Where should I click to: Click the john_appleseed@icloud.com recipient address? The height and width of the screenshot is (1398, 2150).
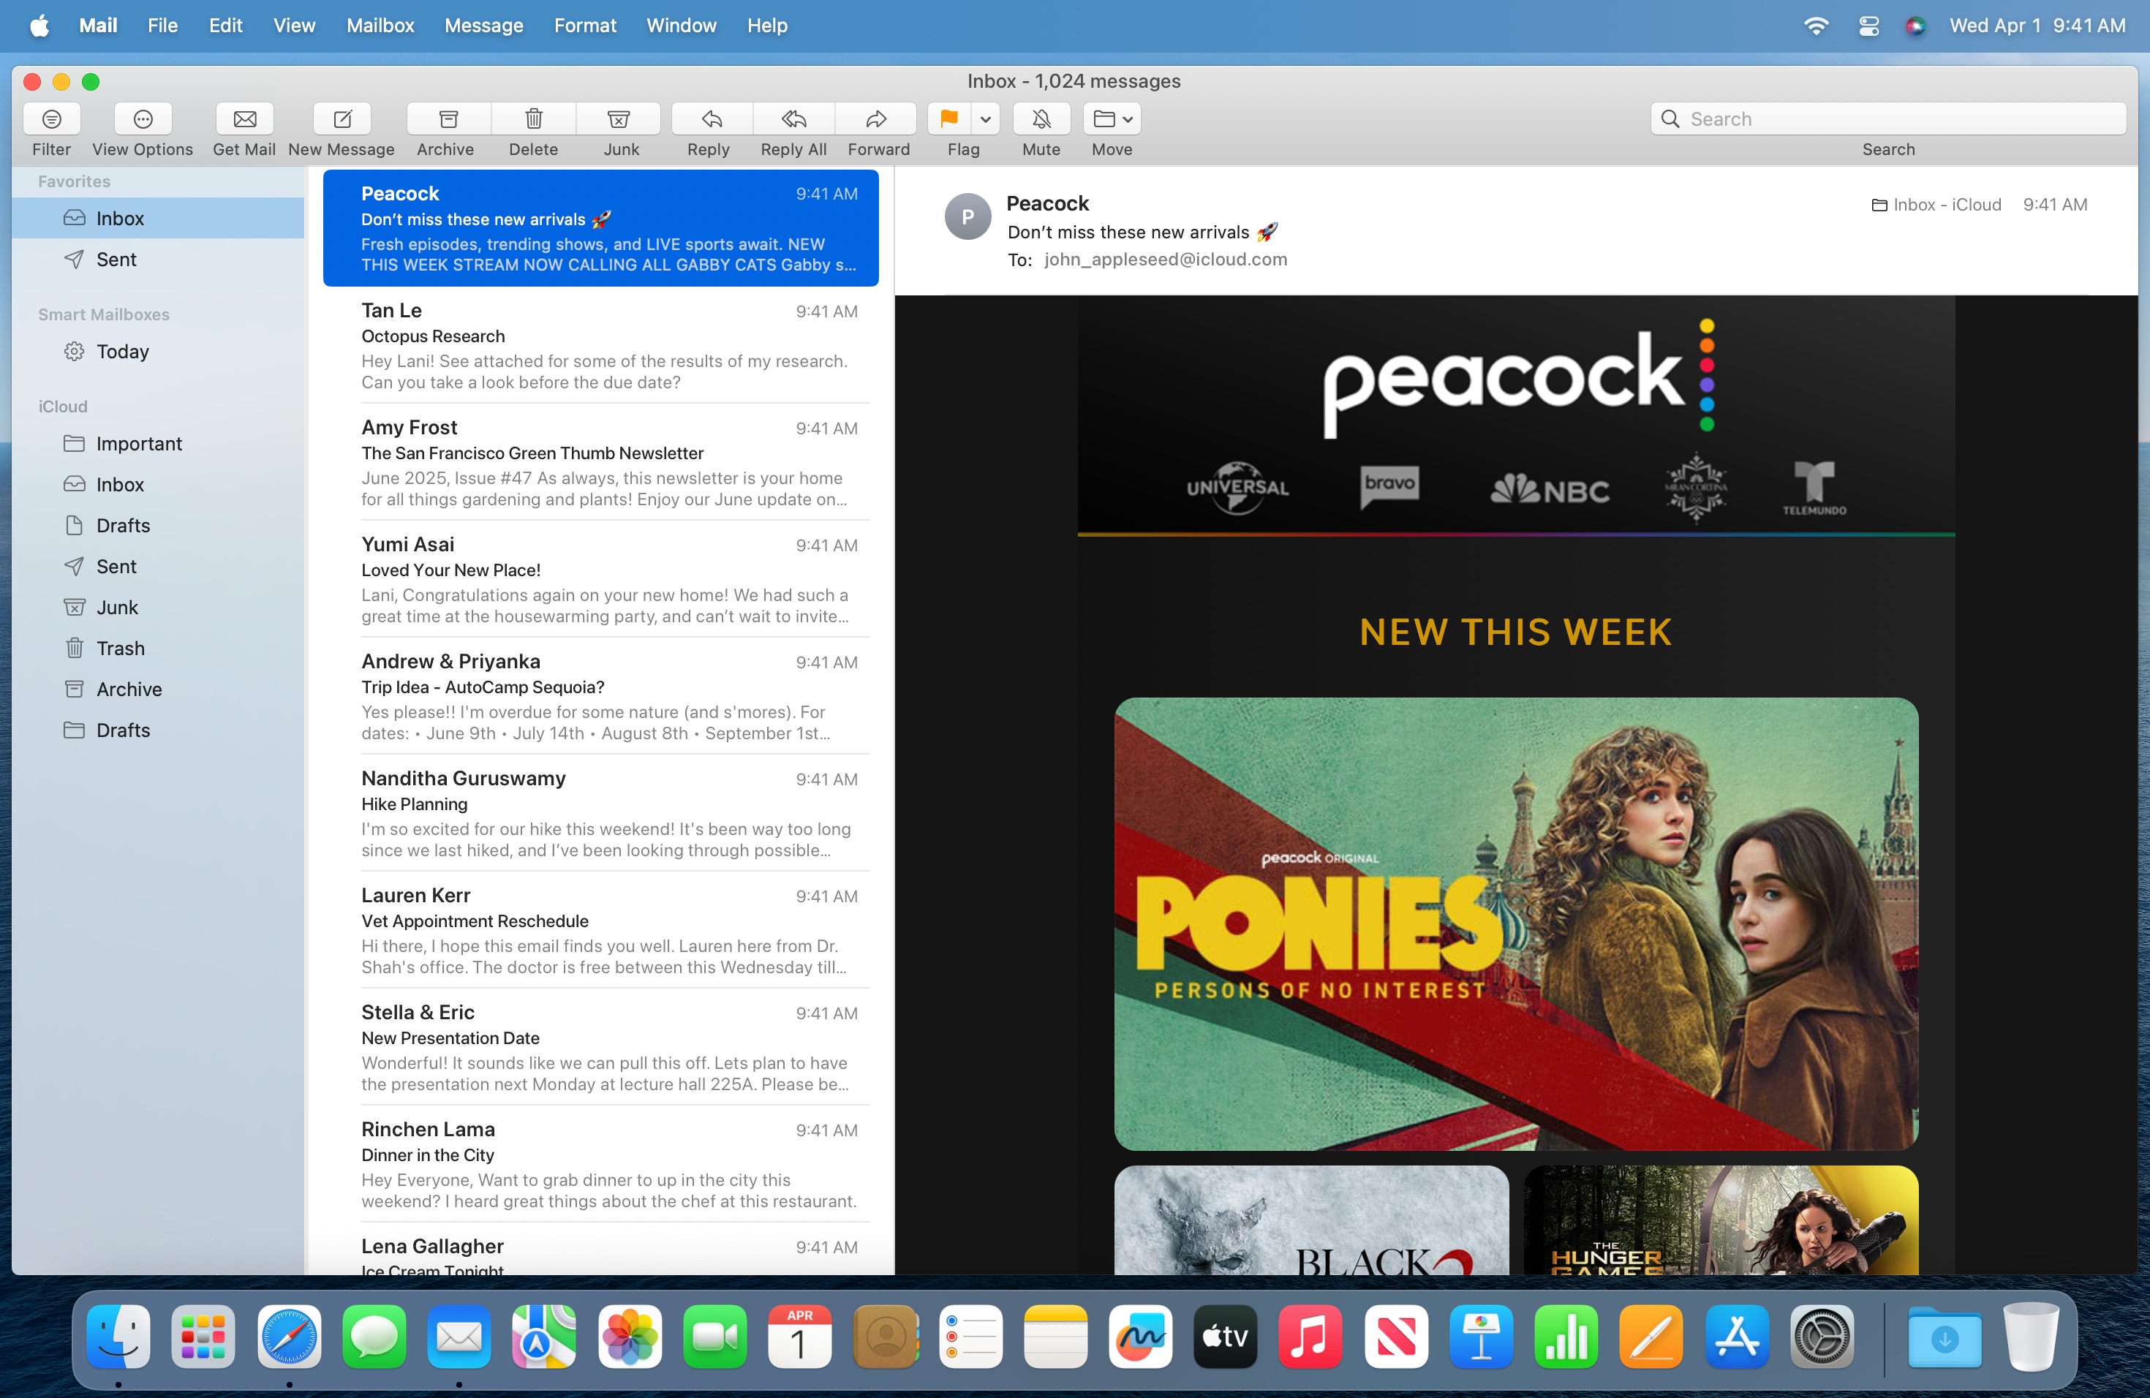[1166, 260]
